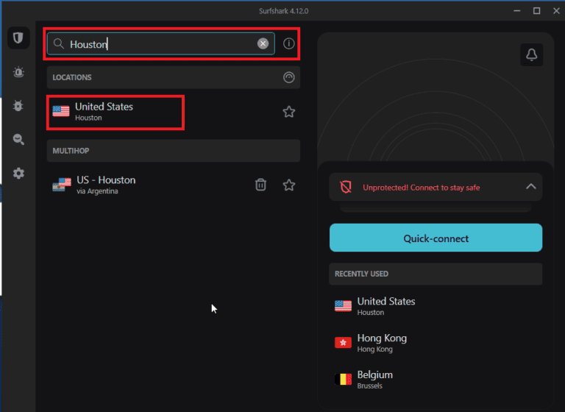Favorite the US - Houston multihop route
Screen dimensions: 565x412
point(289,185)
